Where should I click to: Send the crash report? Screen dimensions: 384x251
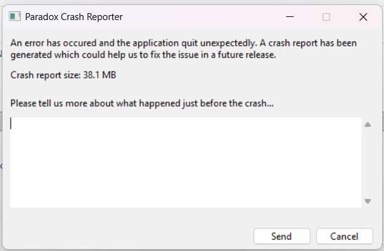(281, 237)
